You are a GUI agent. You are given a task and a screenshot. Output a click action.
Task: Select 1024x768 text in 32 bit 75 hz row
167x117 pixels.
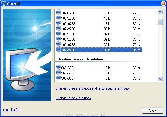pos(68,44)
